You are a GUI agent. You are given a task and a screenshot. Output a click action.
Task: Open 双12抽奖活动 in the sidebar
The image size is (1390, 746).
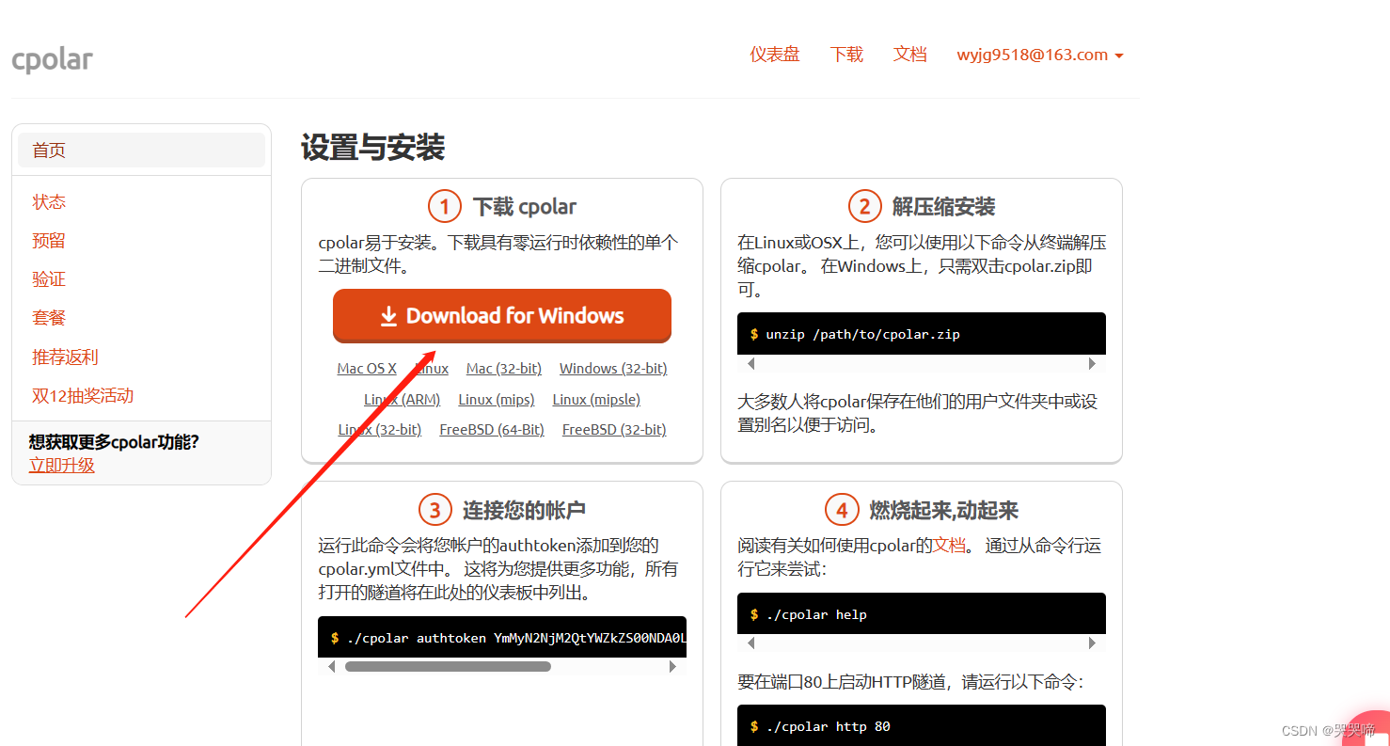[83, 396]
